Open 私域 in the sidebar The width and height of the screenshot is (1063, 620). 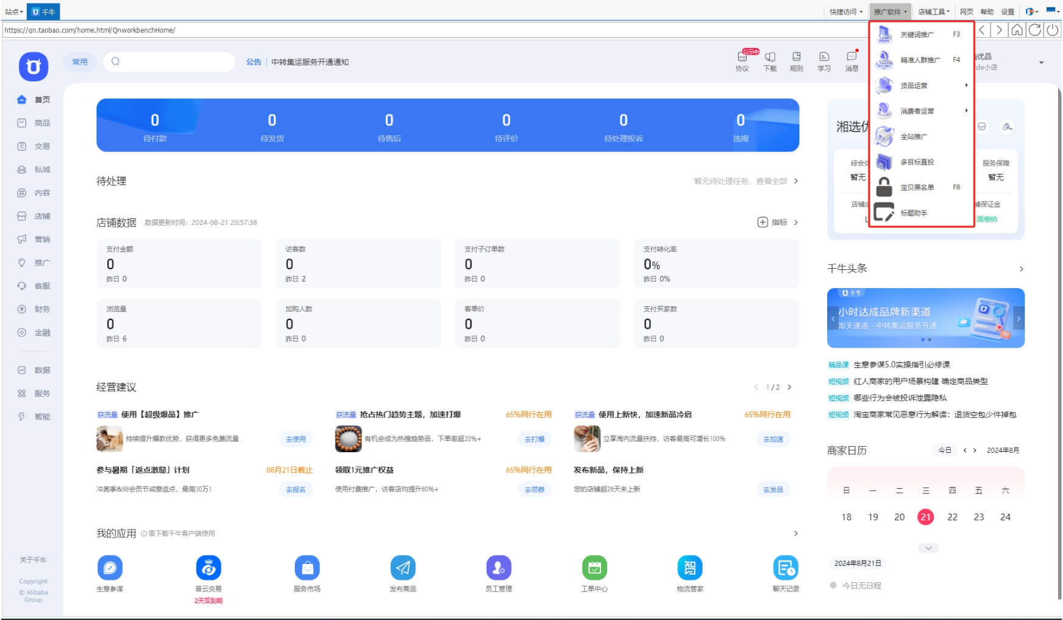(x=34, y=170)
